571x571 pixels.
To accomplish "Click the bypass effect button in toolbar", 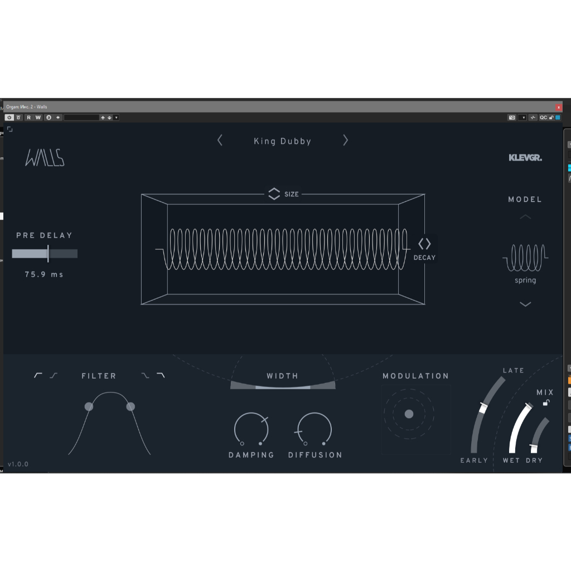I will coord(18,118).
